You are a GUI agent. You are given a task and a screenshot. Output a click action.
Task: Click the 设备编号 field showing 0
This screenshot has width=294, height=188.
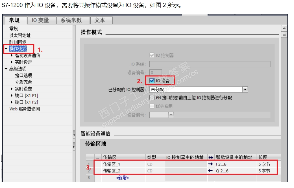click(156, 72)
